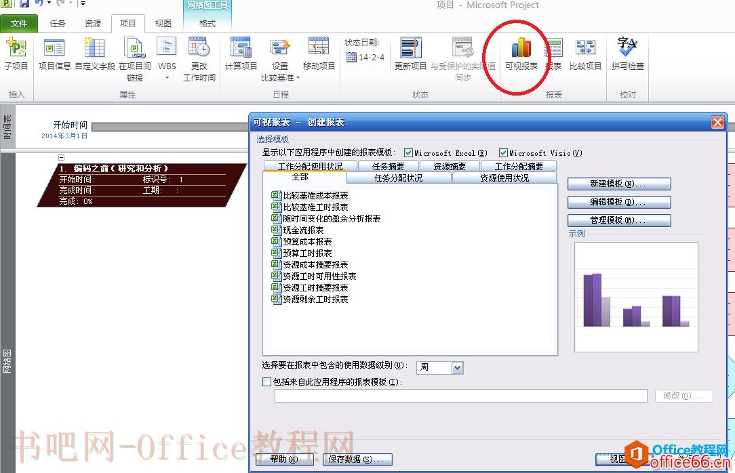735x473 pixels.
Task: Click the undo icon in quick access toolbar
Action: coord(39,4)
